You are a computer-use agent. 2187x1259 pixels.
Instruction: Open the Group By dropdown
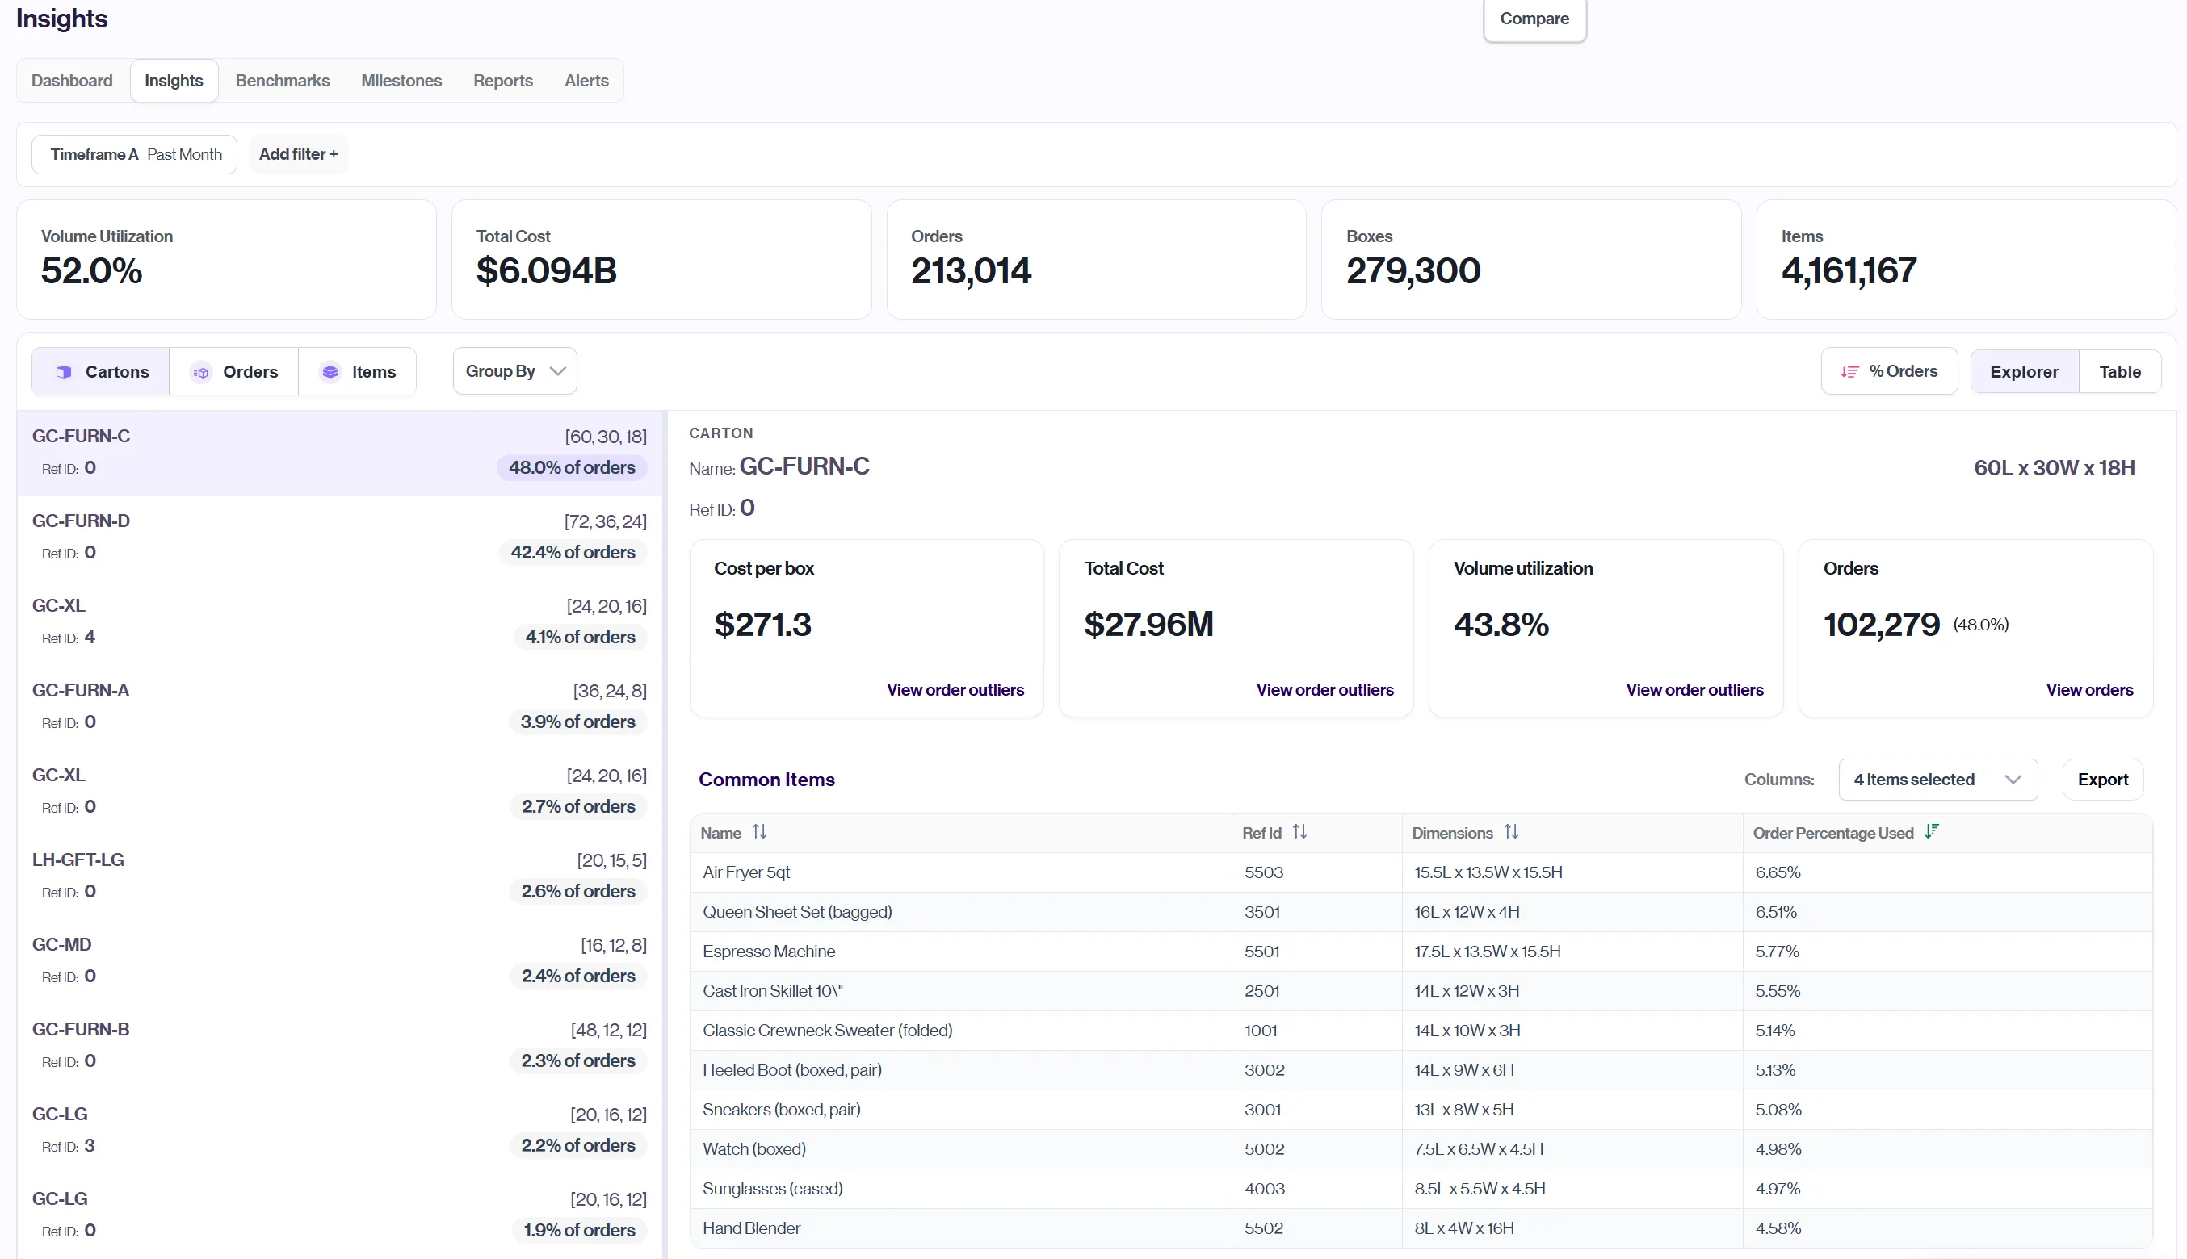pos(514,371)
